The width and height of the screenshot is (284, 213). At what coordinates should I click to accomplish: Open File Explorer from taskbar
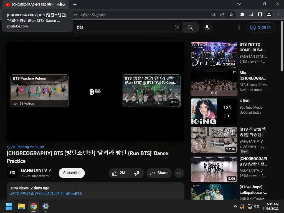tap(21, 206)
